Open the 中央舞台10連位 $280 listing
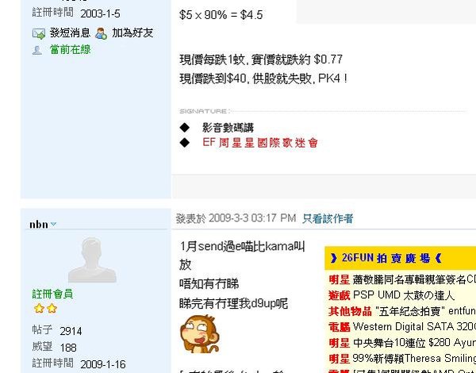This screenshot has height=373, width=476. (414, 343)
